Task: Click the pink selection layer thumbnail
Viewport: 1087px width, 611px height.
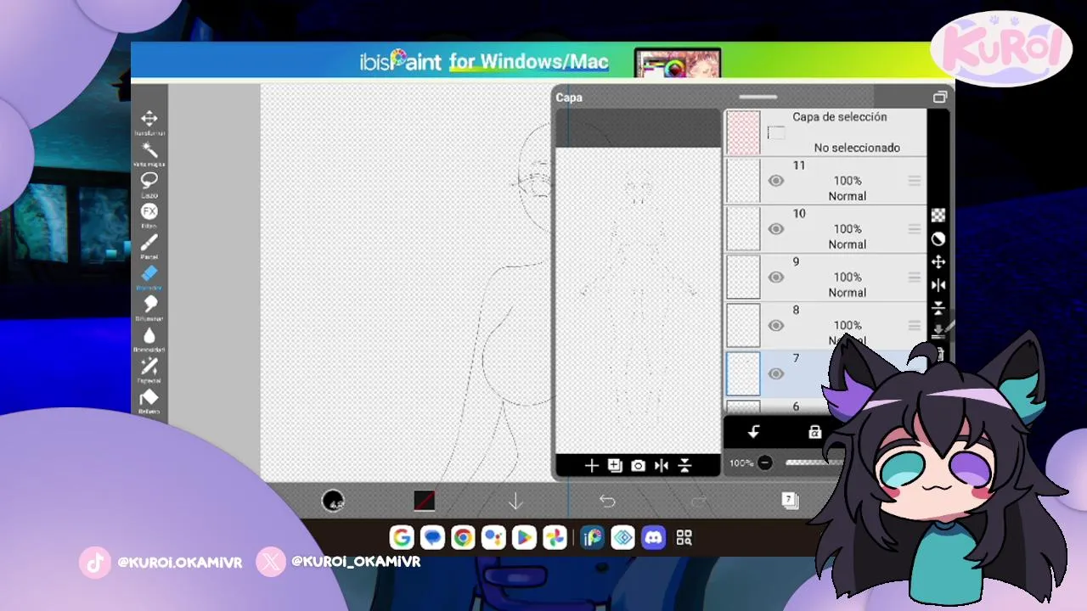Action: [x=743, y=132]
